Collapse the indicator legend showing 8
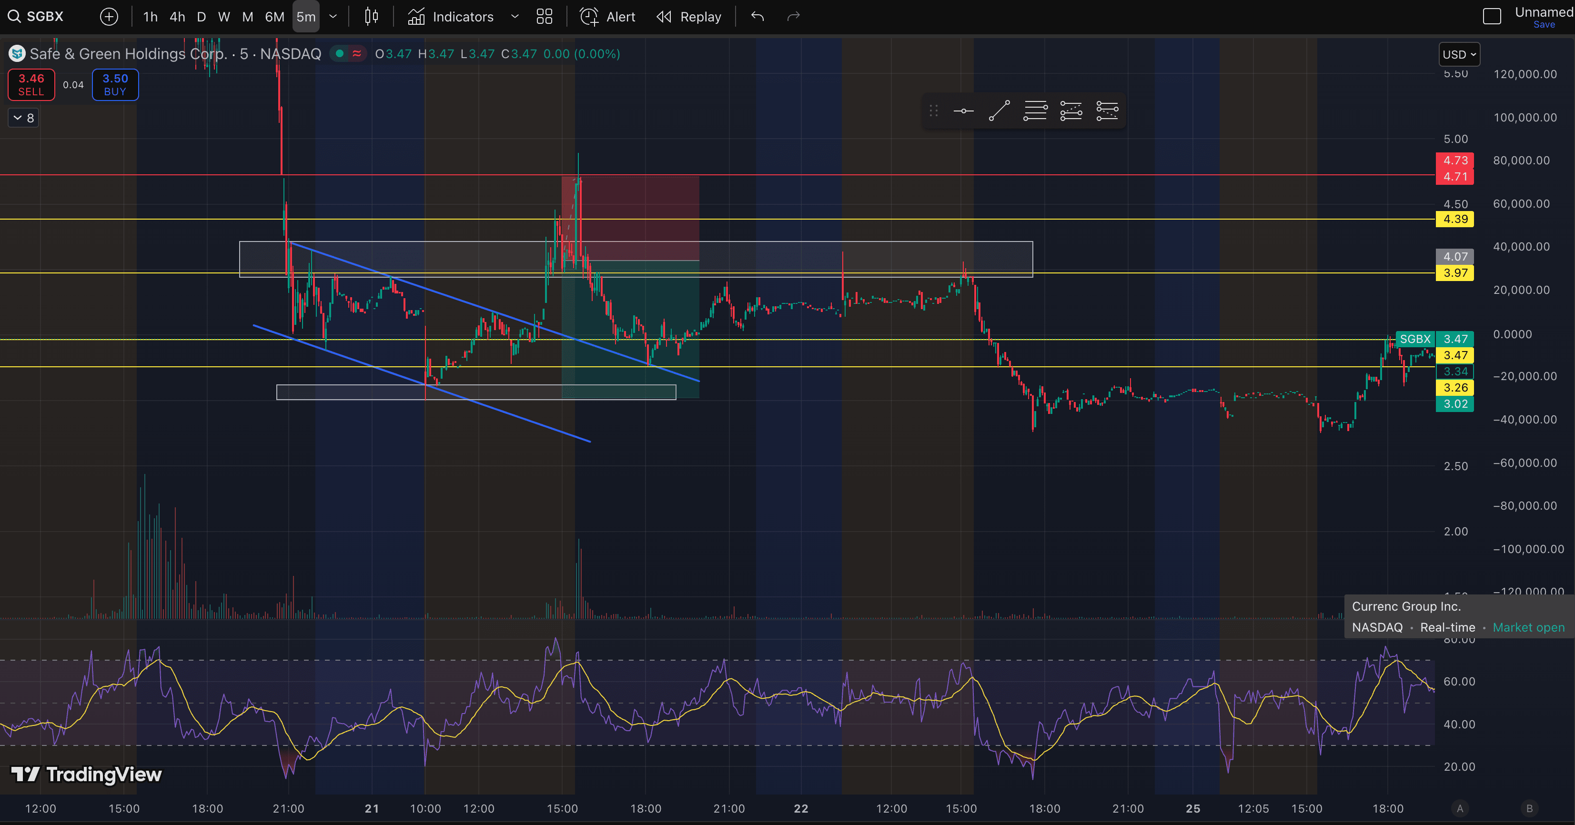The width and height of the screenshot is (1575, 825). point(23,118)
